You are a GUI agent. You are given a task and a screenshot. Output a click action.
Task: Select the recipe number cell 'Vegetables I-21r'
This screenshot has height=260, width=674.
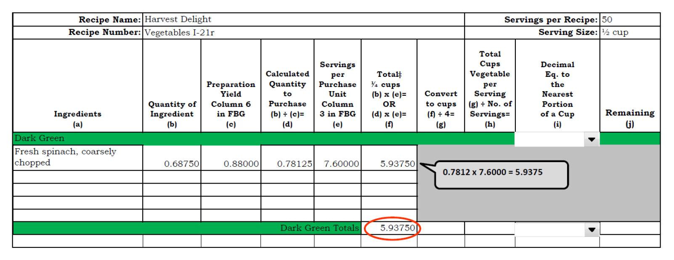pos(303,32)
